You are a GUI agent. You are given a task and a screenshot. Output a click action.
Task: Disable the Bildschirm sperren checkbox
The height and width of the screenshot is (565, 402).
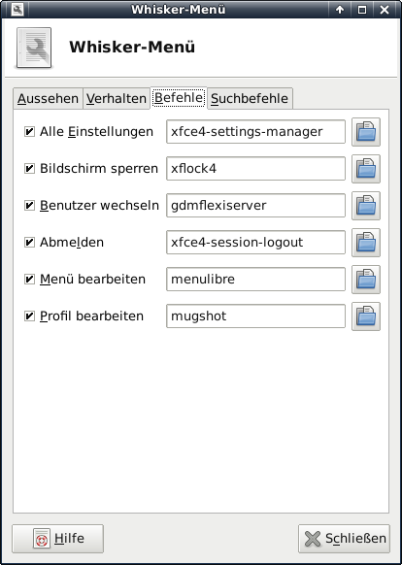pyautogui.click(x=29, y=169)
